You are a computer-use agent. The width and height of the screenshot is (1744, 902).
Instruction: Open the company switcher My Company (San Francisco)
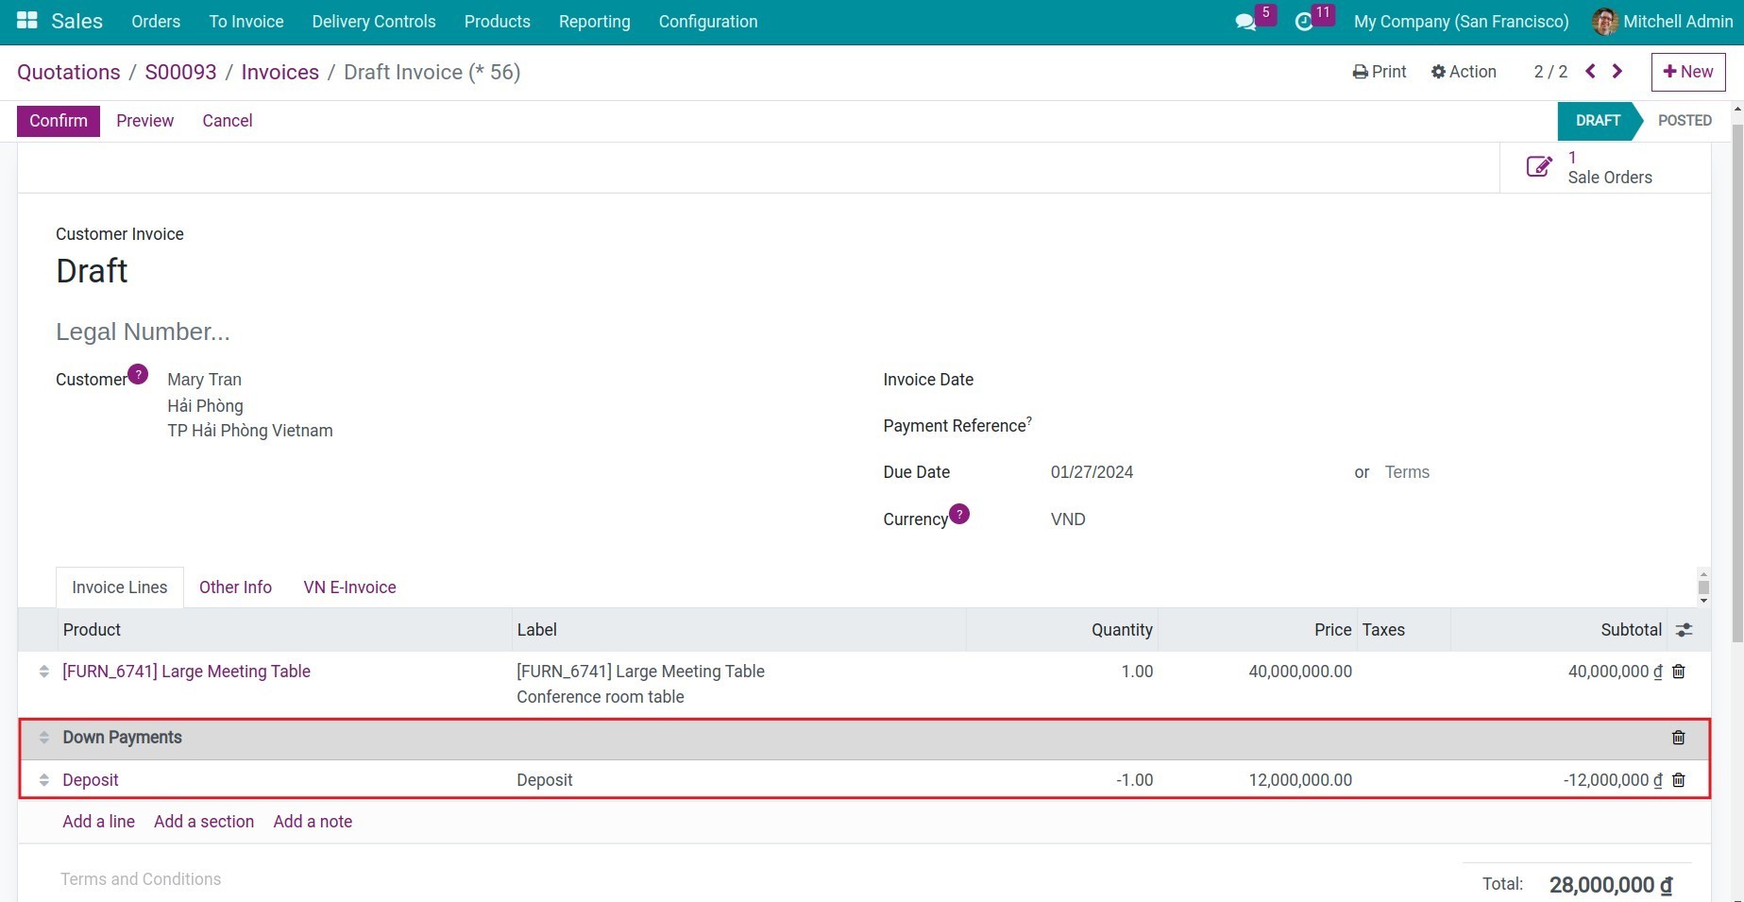[1461, 22]
